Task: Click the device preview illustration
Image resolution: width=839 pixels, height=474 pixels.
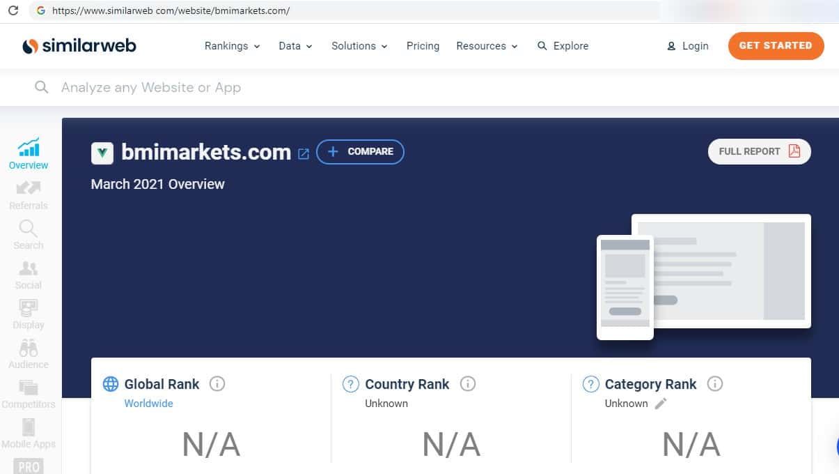Action: pyautogui.click(x=703, y=277)
